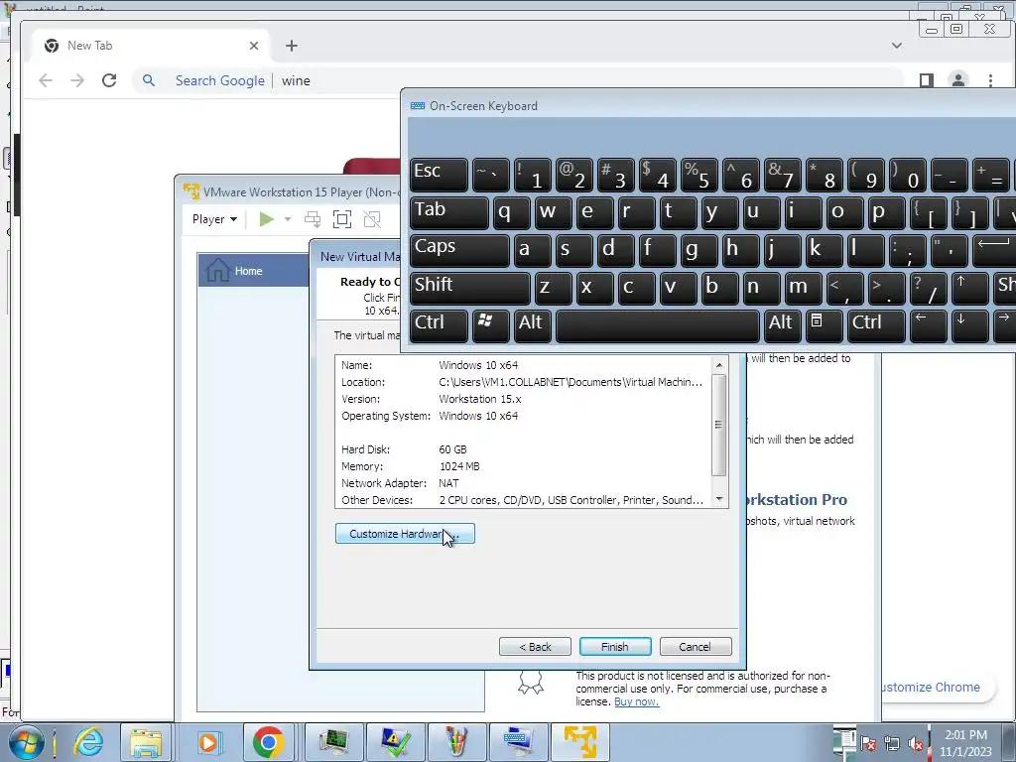Screen dimensions: 1016x762
Task: Switch to VMware Player taskbar icon
Action: pyautogui.click(x=580, y=742)
